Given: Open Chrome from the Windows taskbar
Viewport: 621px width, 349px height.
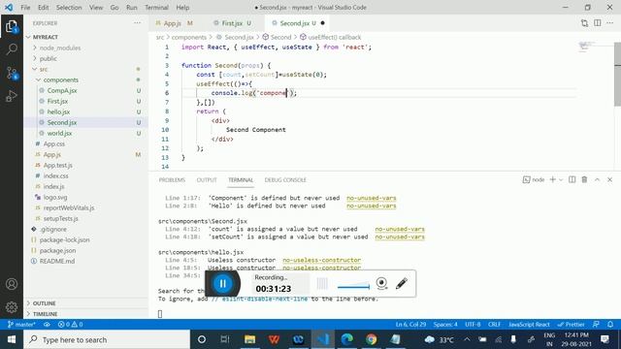Looking at the screenshot, I should [x=371, y=339].
